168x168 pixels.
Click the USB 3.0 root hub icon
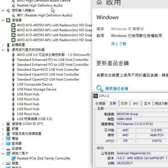pyautogui.click(x=13, y=119)
